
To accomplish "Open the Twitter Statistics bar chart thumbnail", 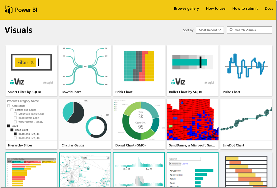I will coord(32,170).
